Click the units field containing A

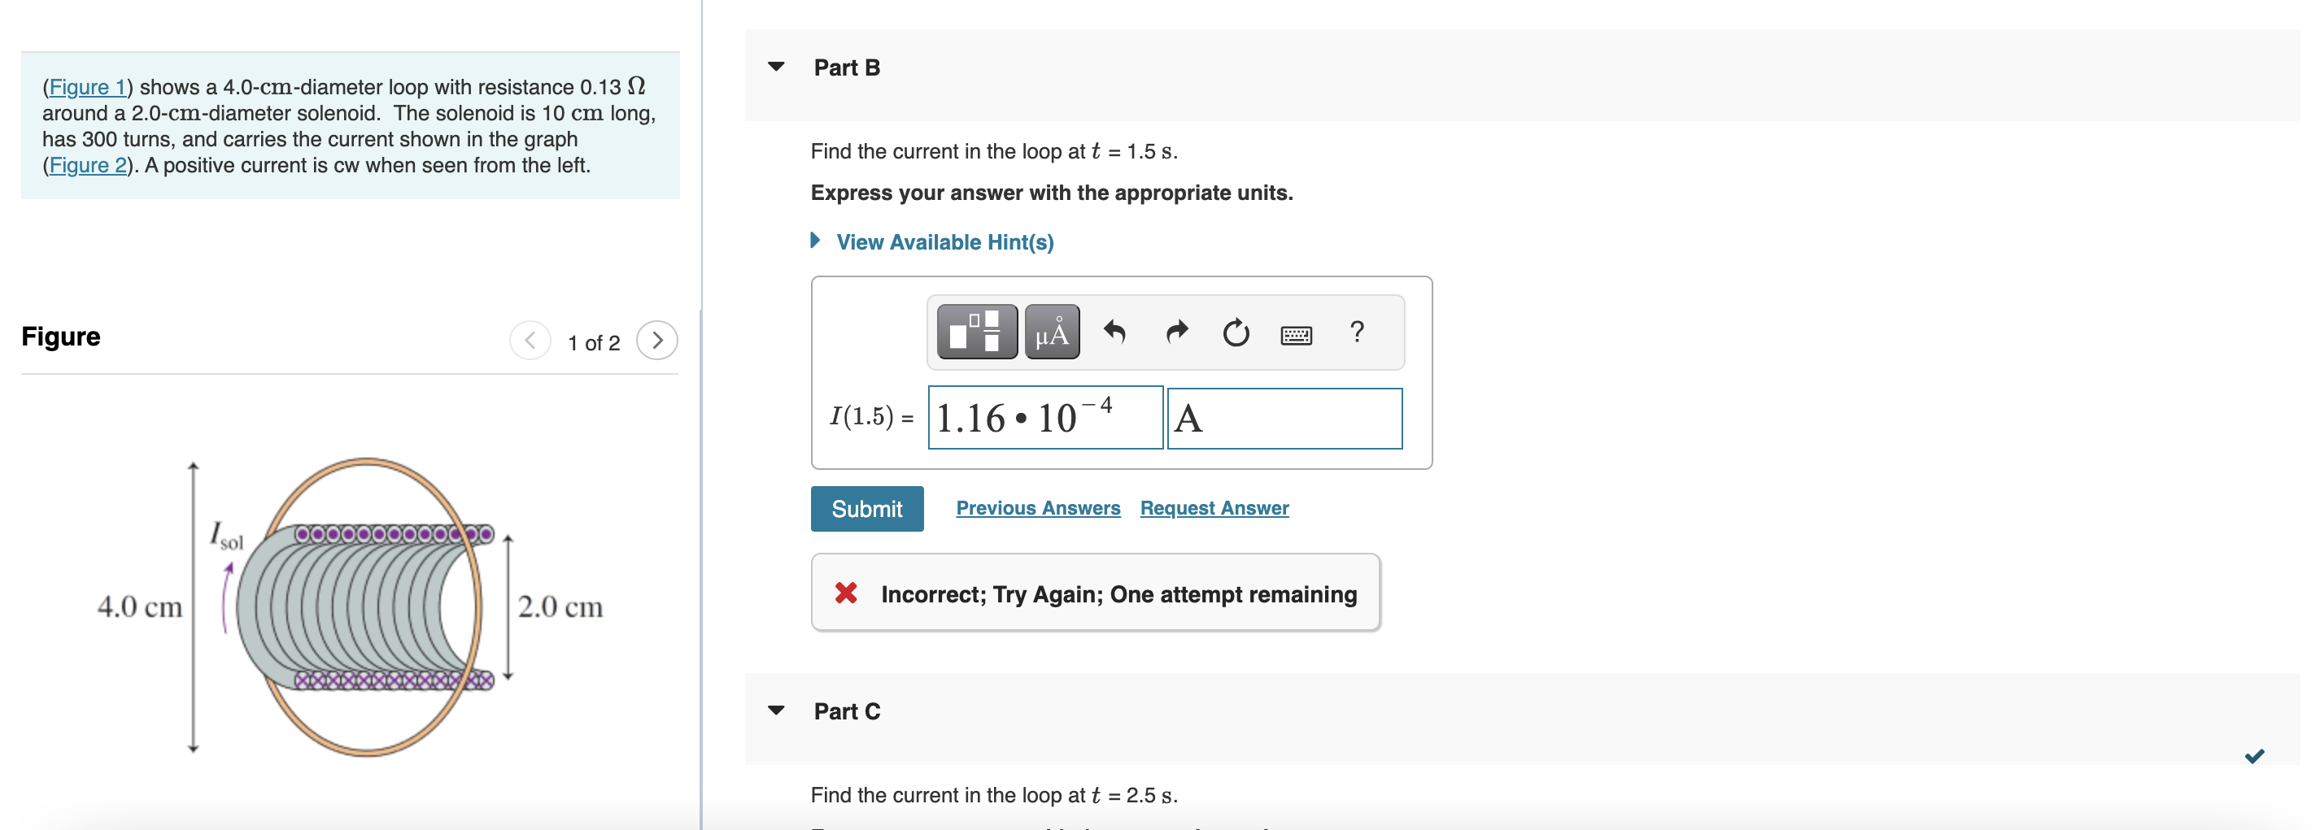[x=1284, y=418]
